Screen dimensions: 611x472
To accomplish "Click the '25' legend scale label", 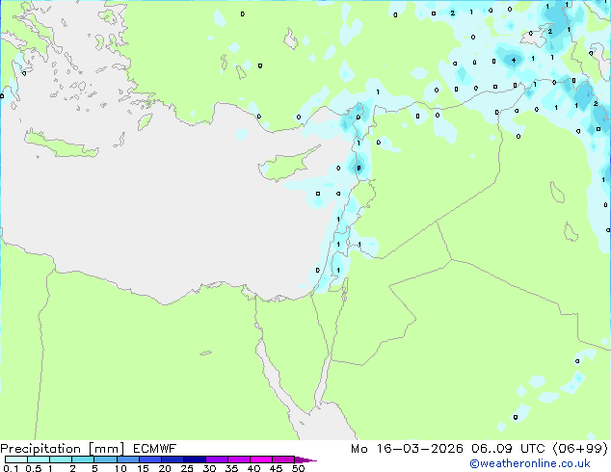I will (187, 468).
